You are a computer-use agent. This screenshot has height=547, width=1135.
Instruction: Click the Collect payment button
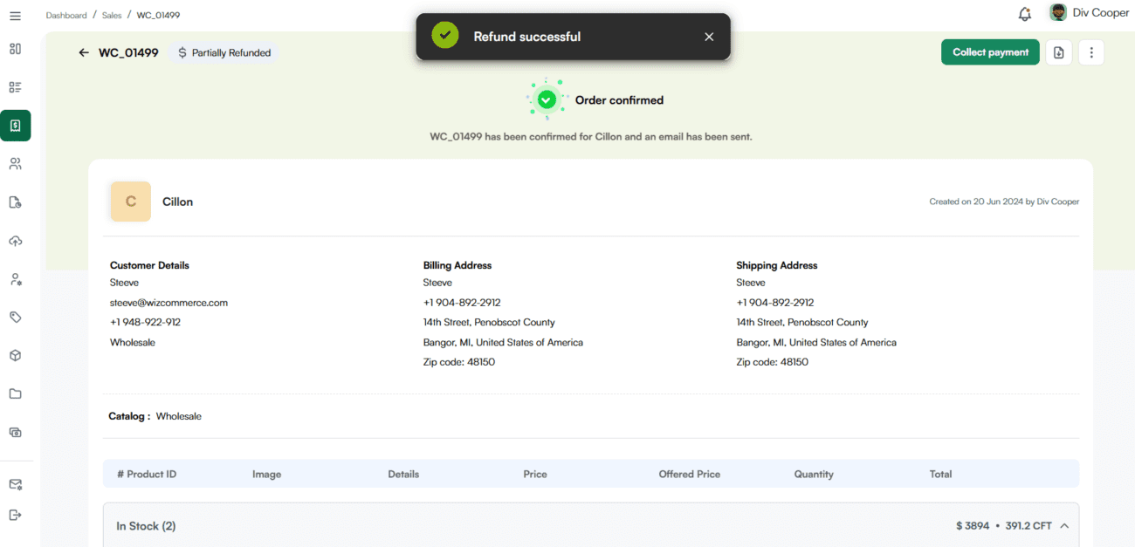[990, 52]
